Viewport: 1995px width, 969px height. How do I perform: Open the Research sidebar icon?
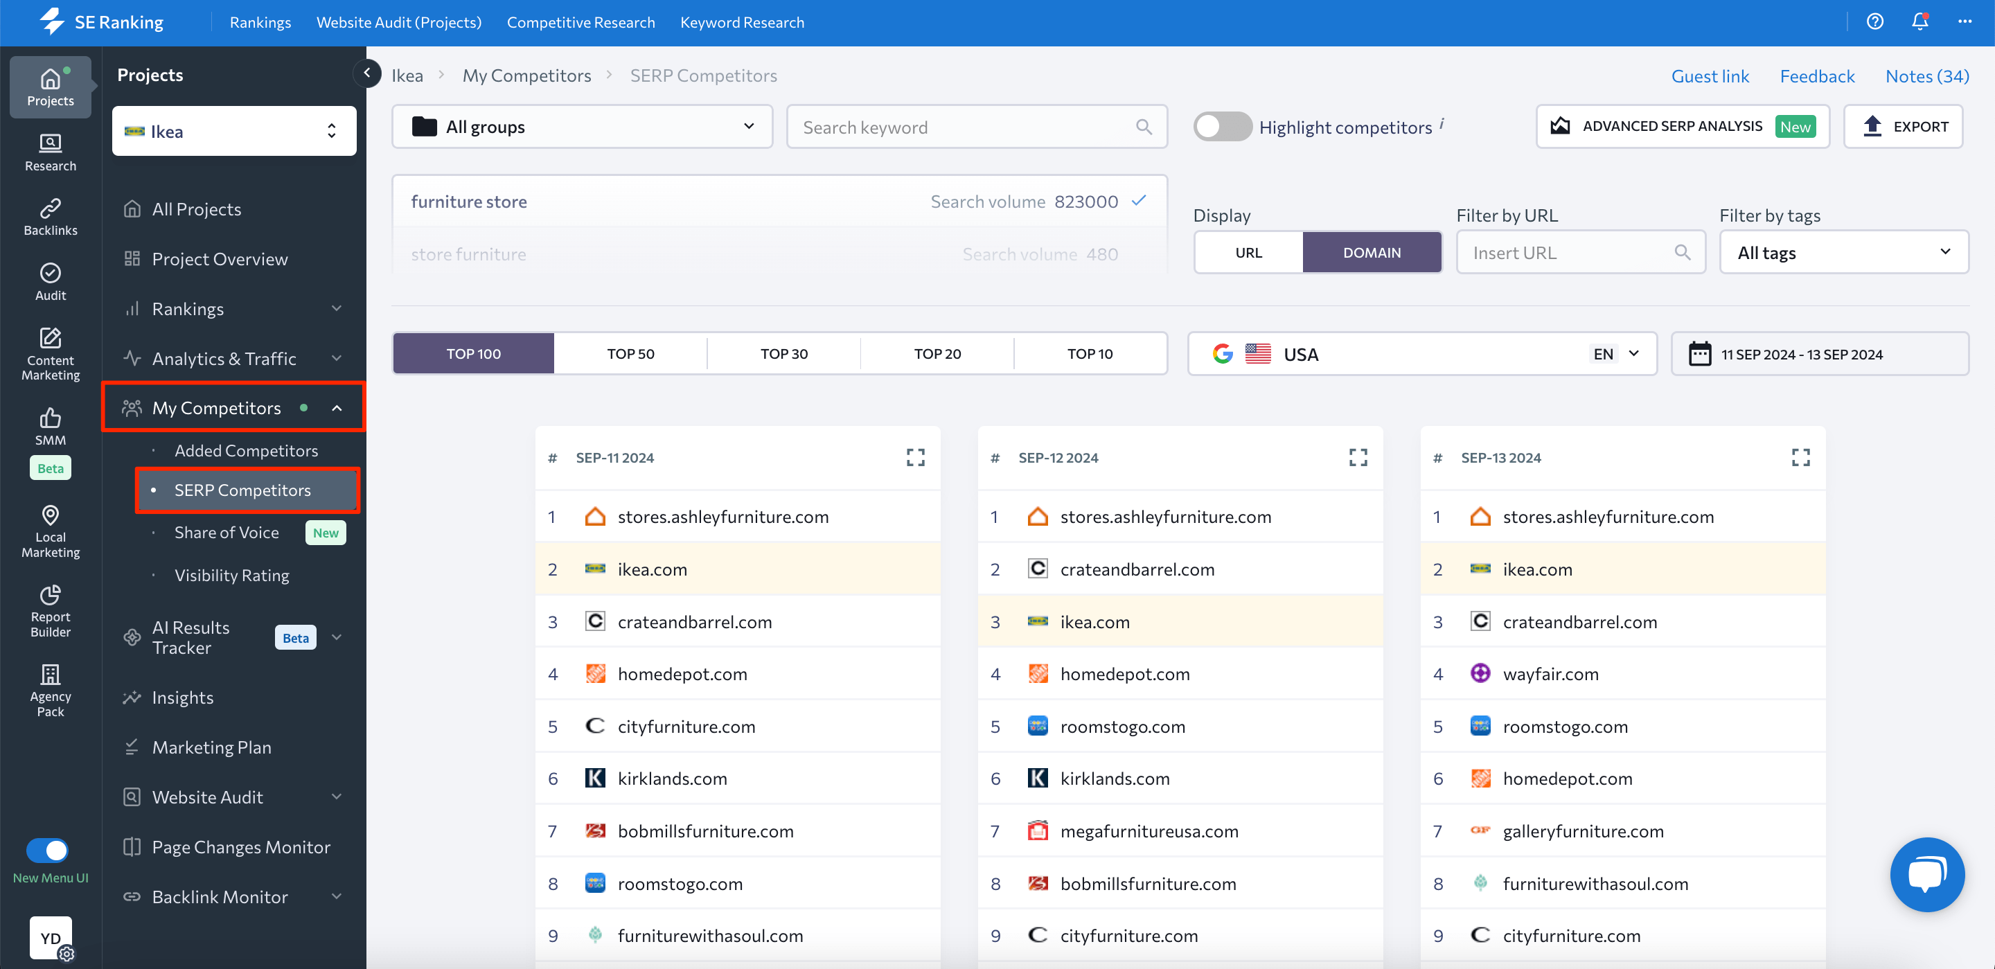tap(51, 152)
